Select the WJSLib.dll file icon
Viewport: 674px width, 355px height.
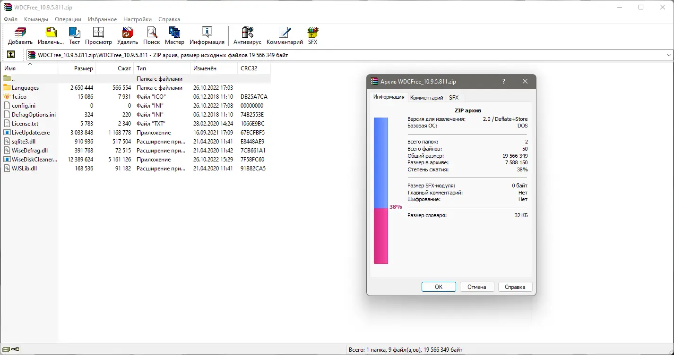pos(7,169)
